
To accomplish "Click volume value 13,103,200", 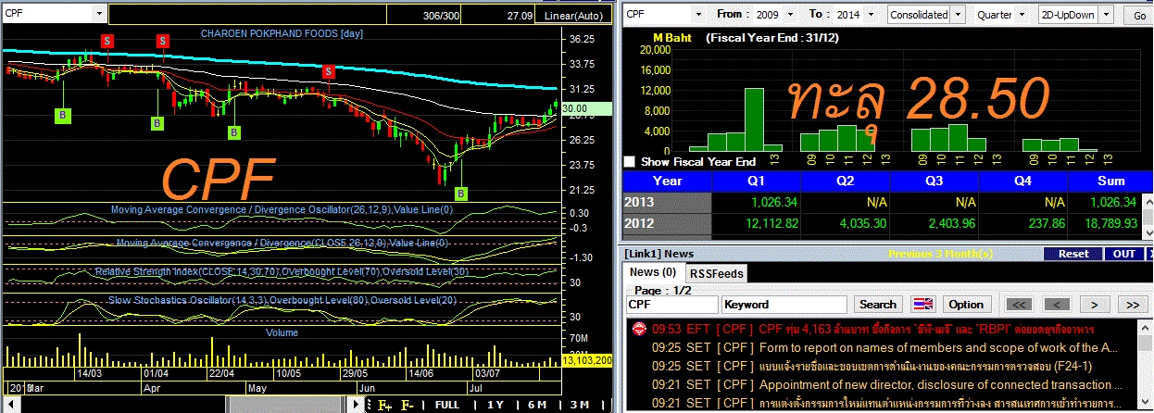I will coord(587,360).
